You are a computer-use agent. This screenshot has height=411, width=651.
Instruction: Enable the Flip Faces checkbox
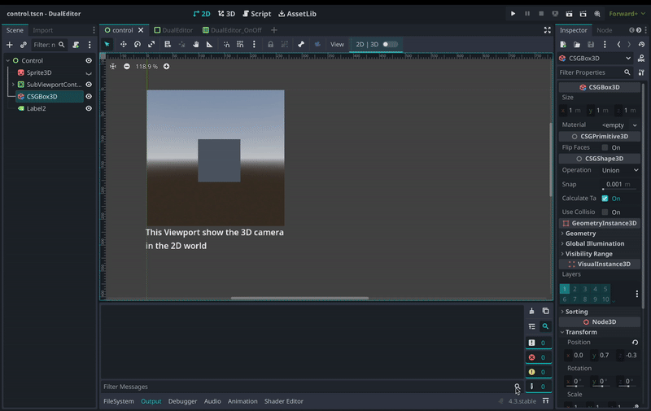coord(605,147)
